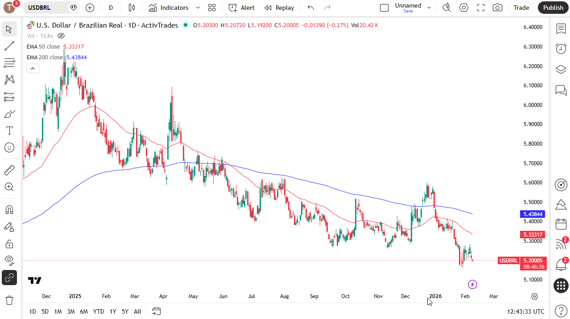This screenshot has height=319, width=570.
Task: Collapse the indicator legend chevron
Action: pyautogui.click(x=33, y=68)
